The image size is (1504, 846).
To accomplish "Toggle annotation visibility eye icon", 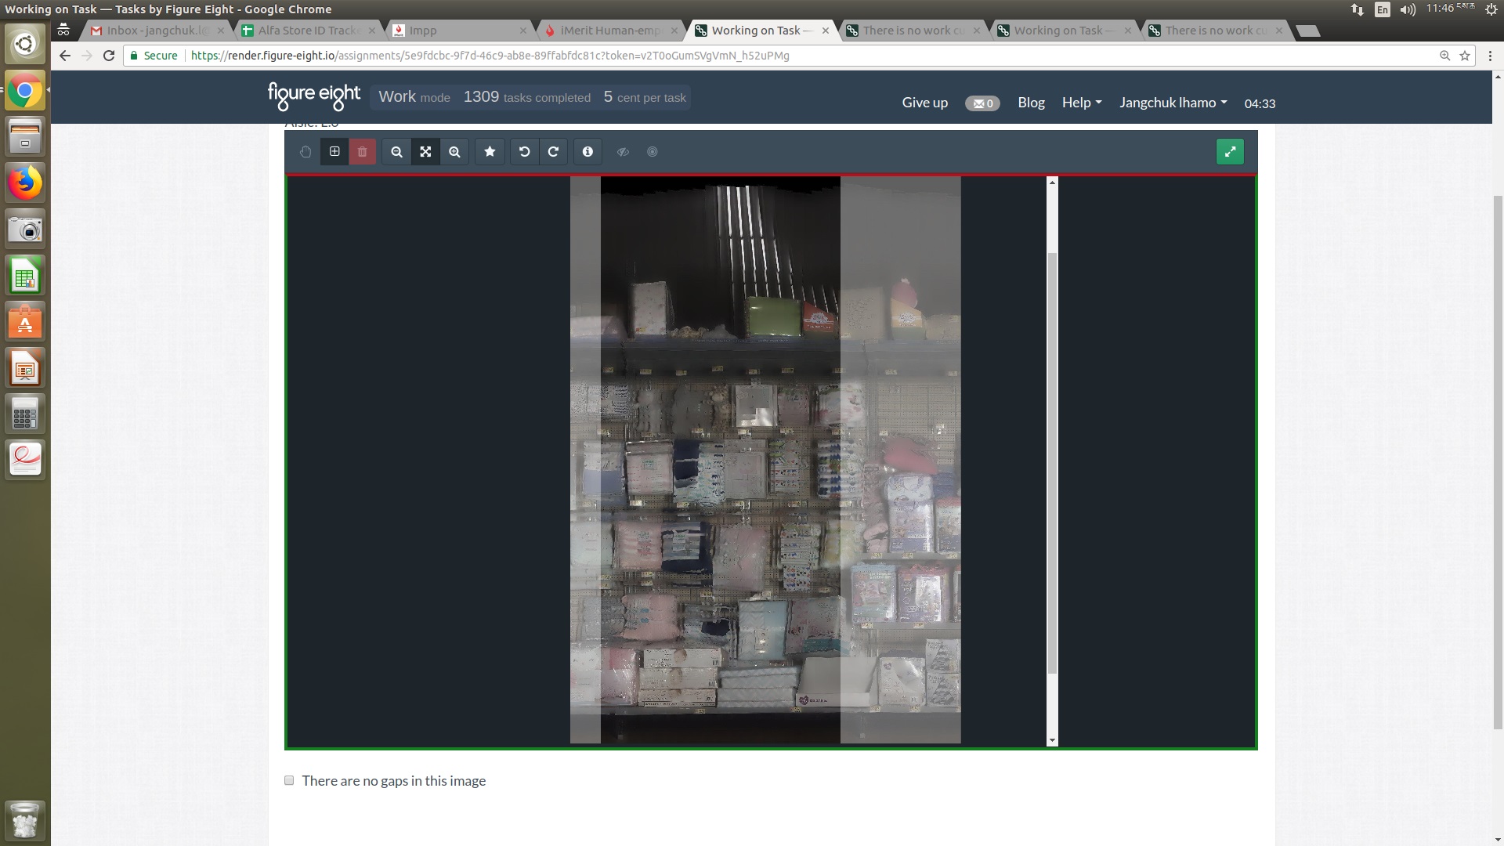I will point(623,152).
